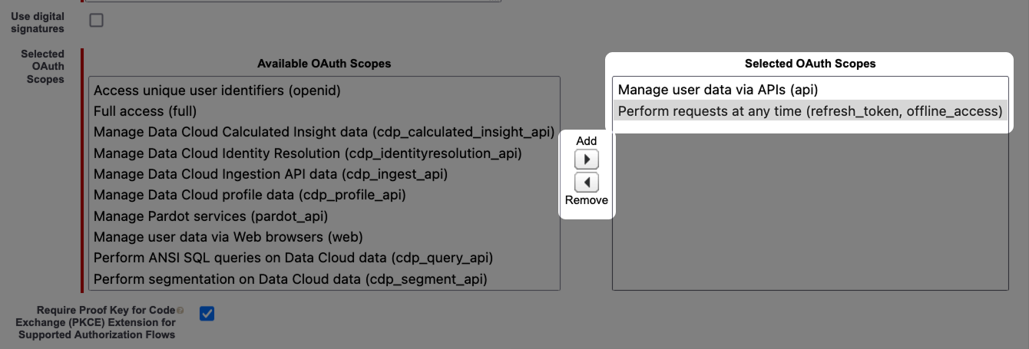Image resolution: width=1029 pixels, height=349 pixels.
Task: Select Perform ANSI SQL queries scope
Action: [x=293, y=258]
